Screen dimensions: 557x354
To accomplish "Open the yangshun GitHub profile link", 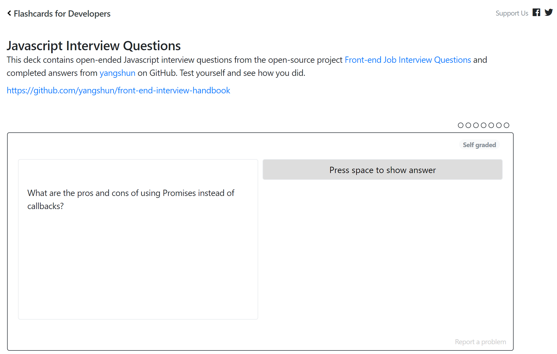I will pyautogui.click(x=117, y=73).
